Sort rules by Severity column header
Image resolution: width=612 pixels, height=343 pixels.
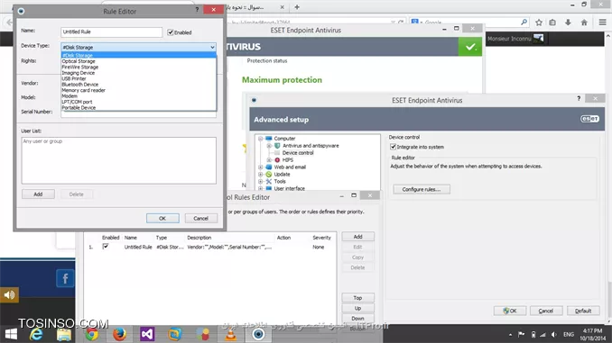(x=321, y=238)
